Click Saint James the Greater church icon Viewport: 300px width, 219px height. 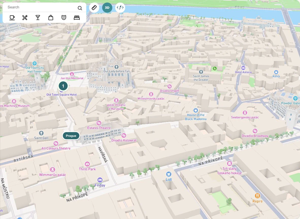pyautogui.click(x=201, y=72)
